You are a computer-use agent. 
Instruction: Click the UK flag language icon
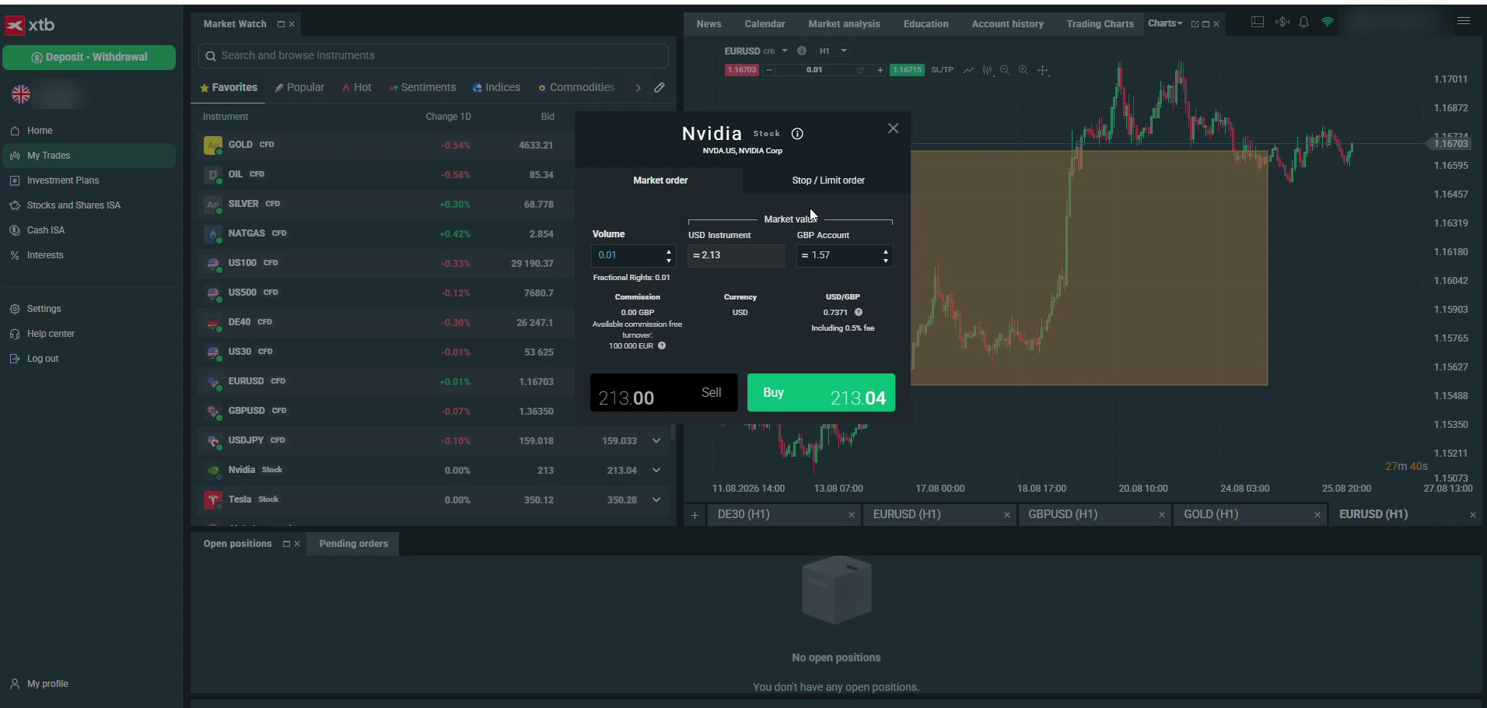(x=21, y=95)
